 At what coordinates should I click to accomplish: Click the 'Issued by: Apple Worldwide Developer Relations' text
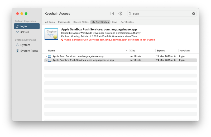click(101, 33)
